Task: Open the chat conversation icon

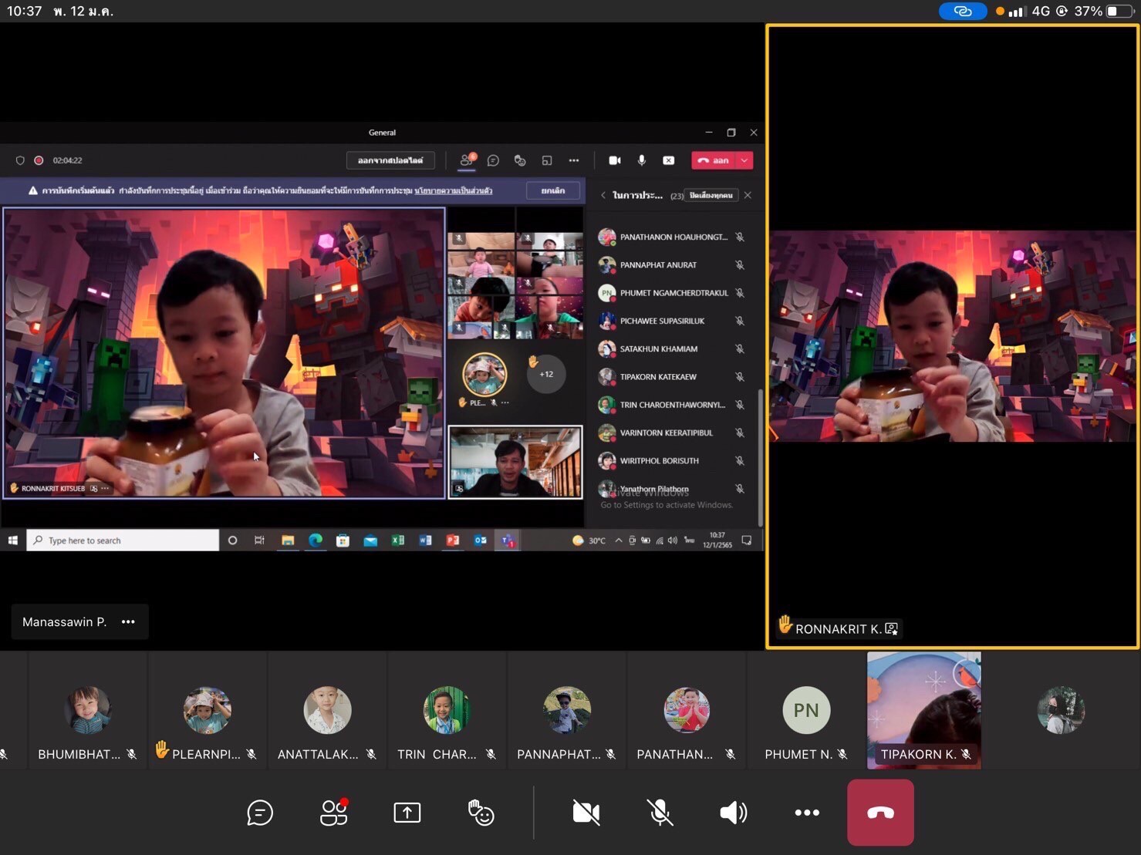Action: pos(260,813)
